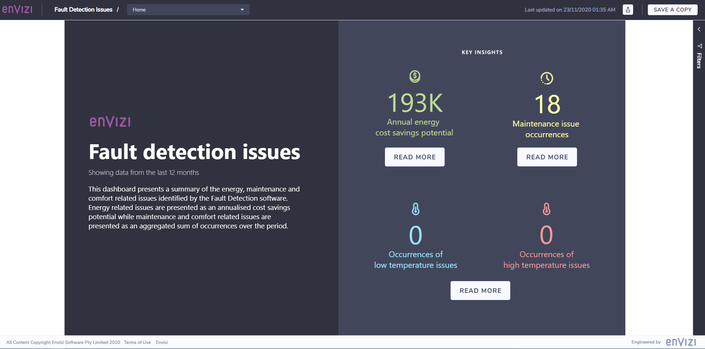This screenshot has width=705, height=349.
Task: Click the blue low temperature thermometer icon
Action: tap(416, 209)
